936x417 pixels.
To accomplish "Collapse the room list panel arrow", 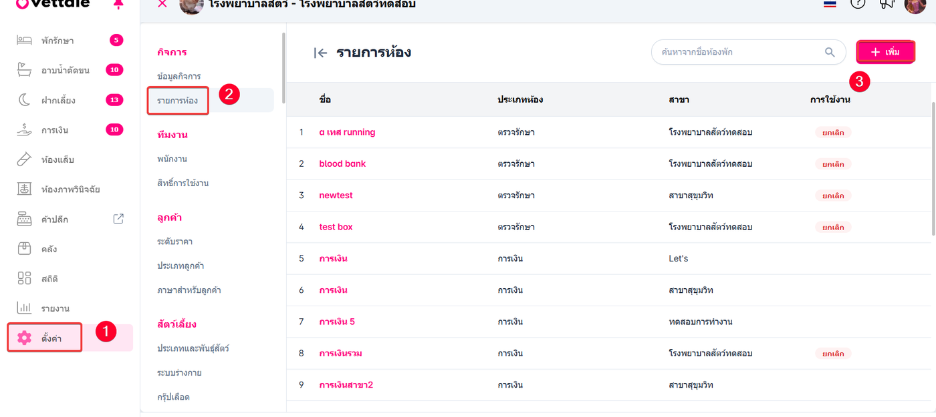I will coord(320,53).
